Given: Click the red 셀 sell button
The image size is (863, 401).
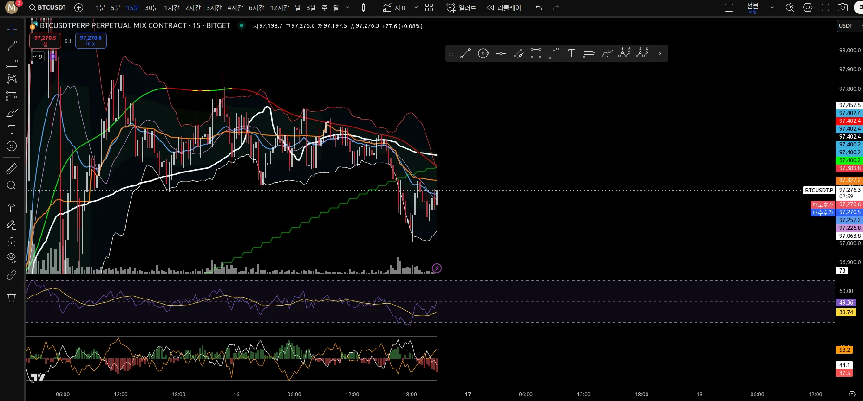Looking at the screenshot, I should coord(45,41).
